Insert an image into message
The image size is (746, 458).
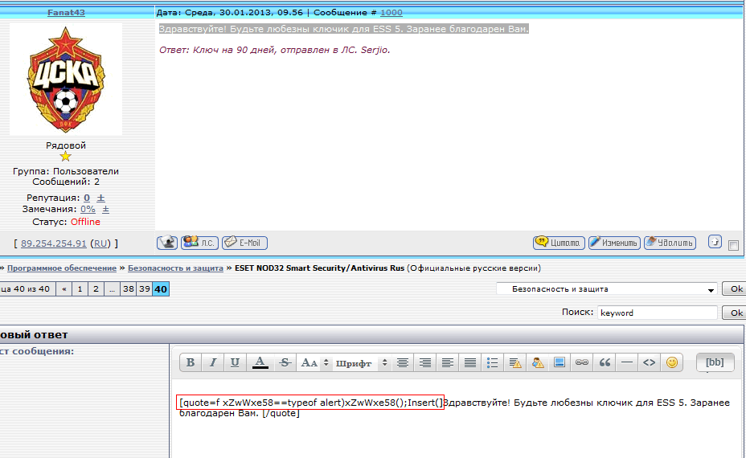[559, 362]
